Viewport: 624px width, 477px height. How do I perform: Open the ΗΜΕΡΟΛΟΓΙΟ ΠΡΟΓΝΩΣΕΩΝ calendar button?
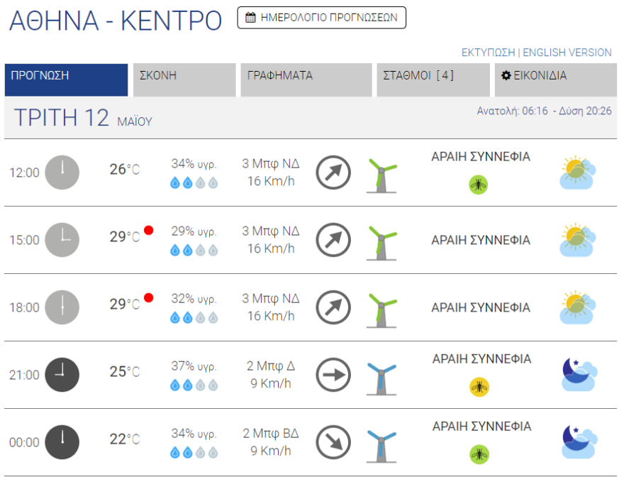click(x=321, y=18)
